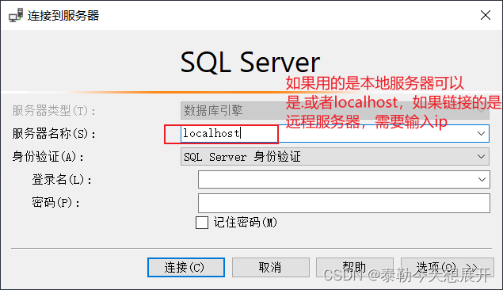The height and width of the screenshot is (290, 503).
Task: Click into the 密码(P) input field
Action: click(344, 203)
